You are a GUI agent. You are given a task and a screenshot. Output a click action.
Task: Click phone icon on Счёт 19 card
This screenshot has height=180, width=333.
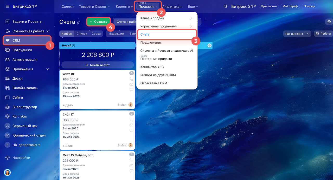click(x=131, y=79)
